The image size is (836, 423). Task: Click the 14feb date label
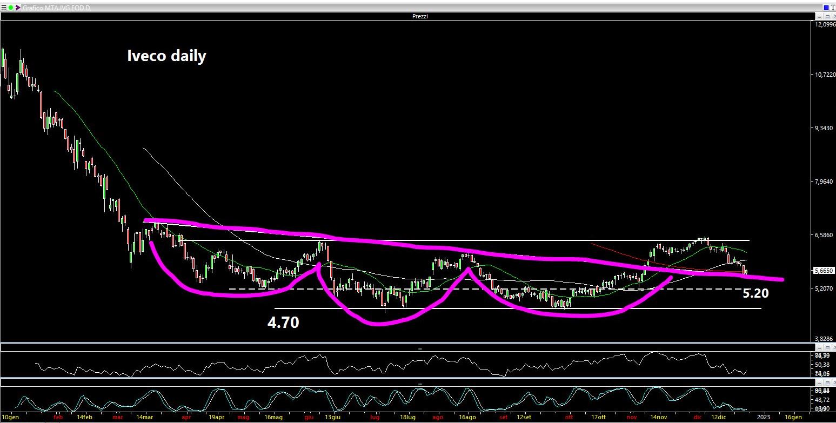coord(84,418)
